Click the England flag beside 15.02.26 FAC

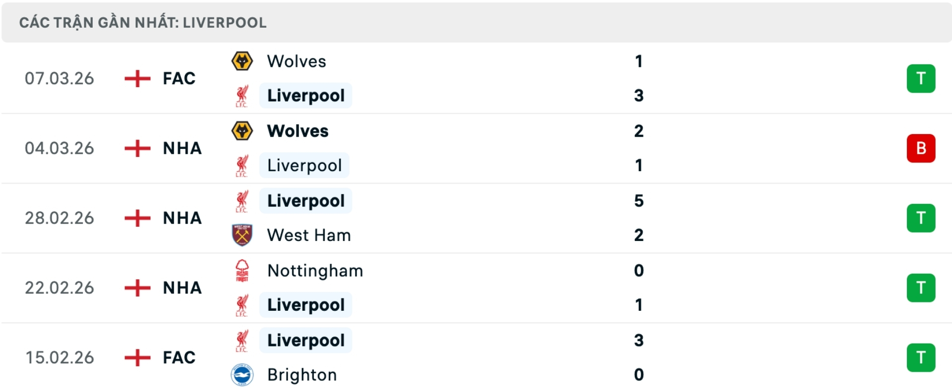tap(137, 357)
